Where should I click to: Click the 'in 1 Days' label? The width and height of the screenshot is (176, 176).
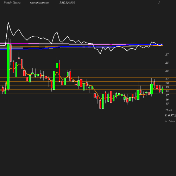[170, 121]
